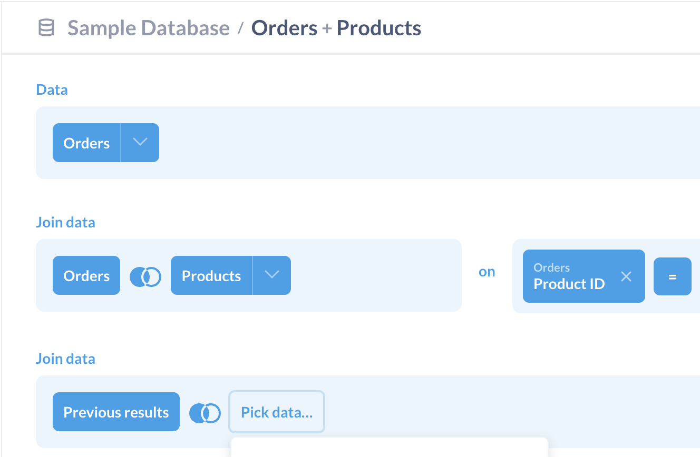This screenshot has width=700, height=457.
Task: Click the Previous results data source pill
Action: click(115, 412)
